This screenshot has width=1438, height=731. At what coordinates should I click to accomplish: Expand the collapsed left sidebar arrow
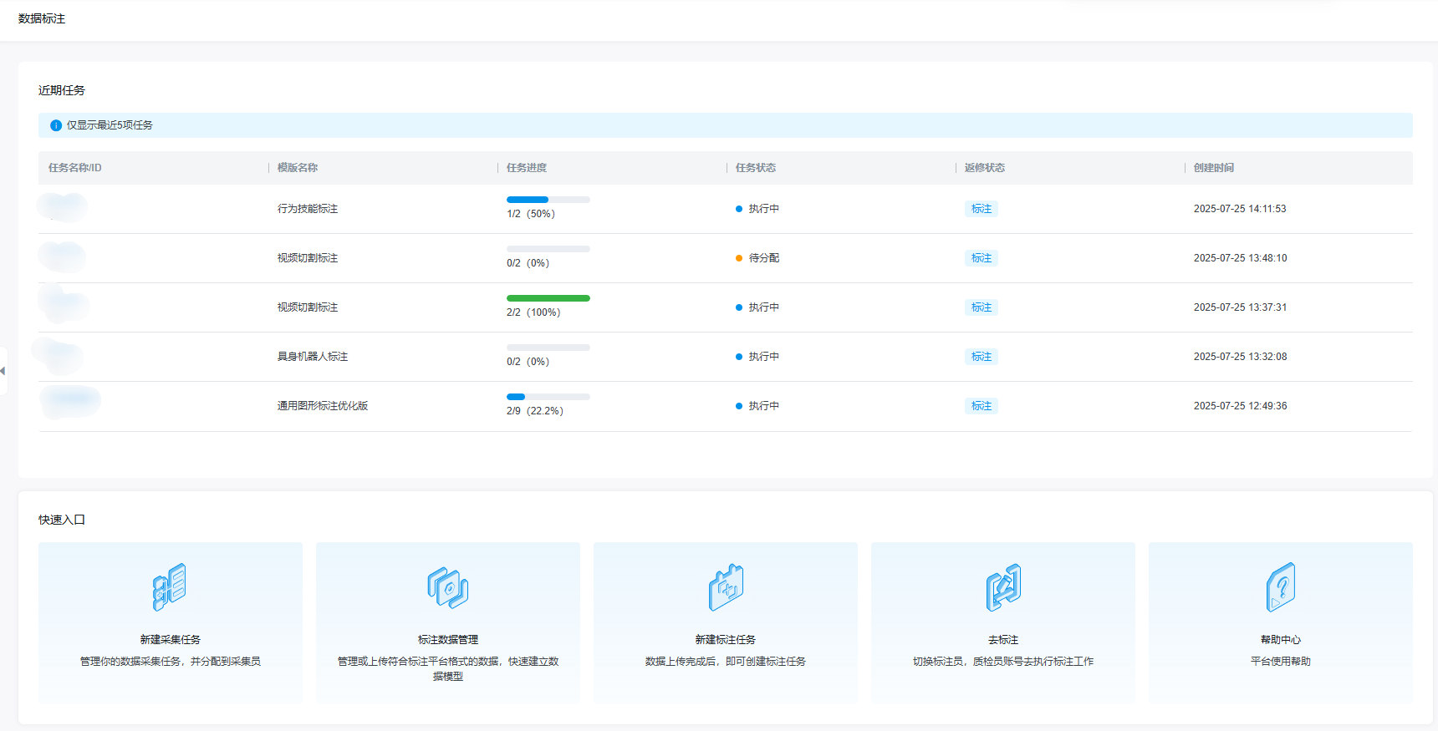[3, 371]
